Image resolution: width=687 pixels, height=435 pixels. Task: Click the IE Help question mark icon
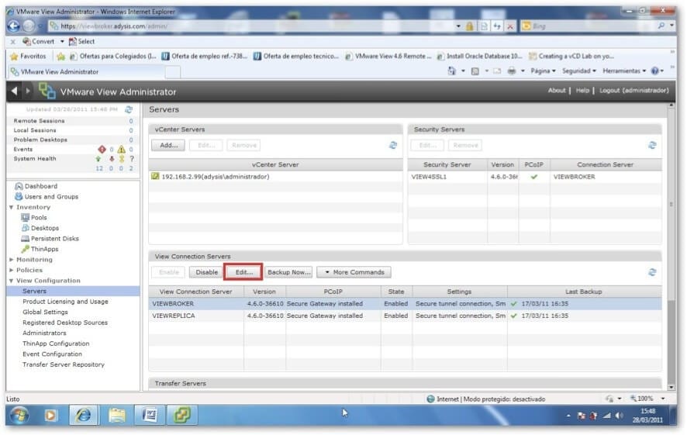(654, 71)
